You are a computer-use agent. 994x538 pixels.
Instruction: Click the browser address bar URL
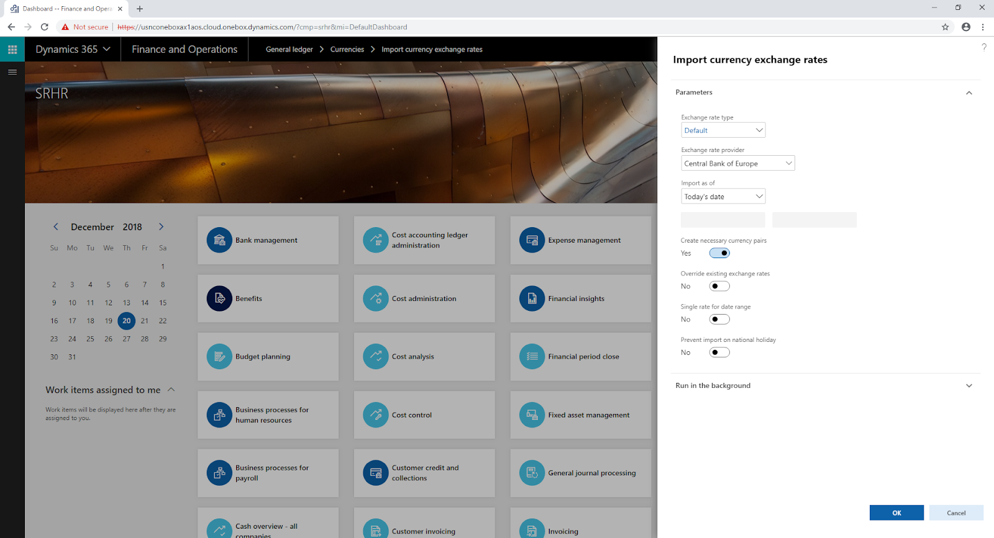[x=262, y=27]
